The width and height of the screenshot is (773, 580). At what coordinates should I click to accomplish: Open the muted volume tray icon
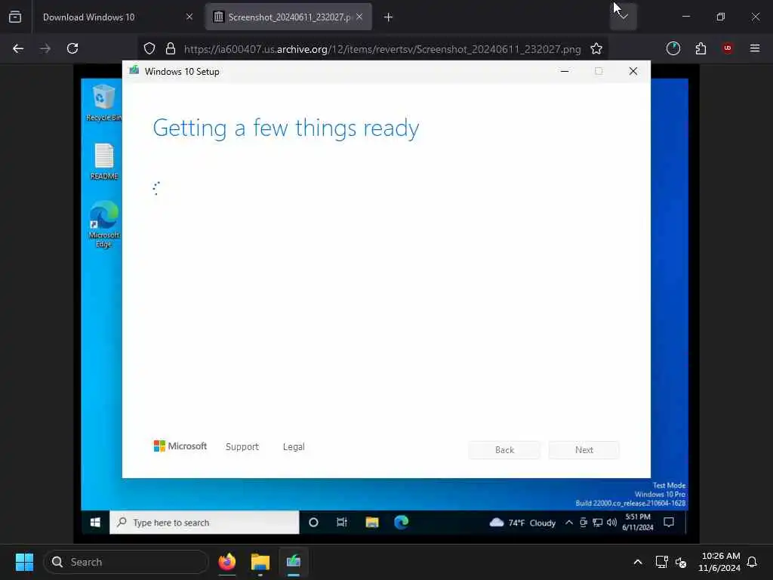click(681, 562)
